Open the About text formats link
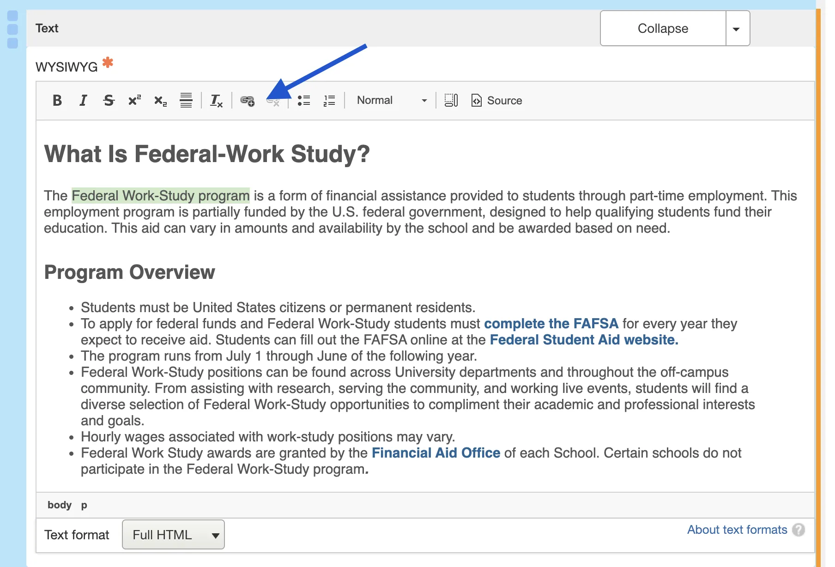This screenshot has height=567, width=835. (737, 530)
